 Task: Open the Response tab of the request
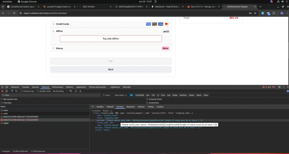click(x=130, y=107)
